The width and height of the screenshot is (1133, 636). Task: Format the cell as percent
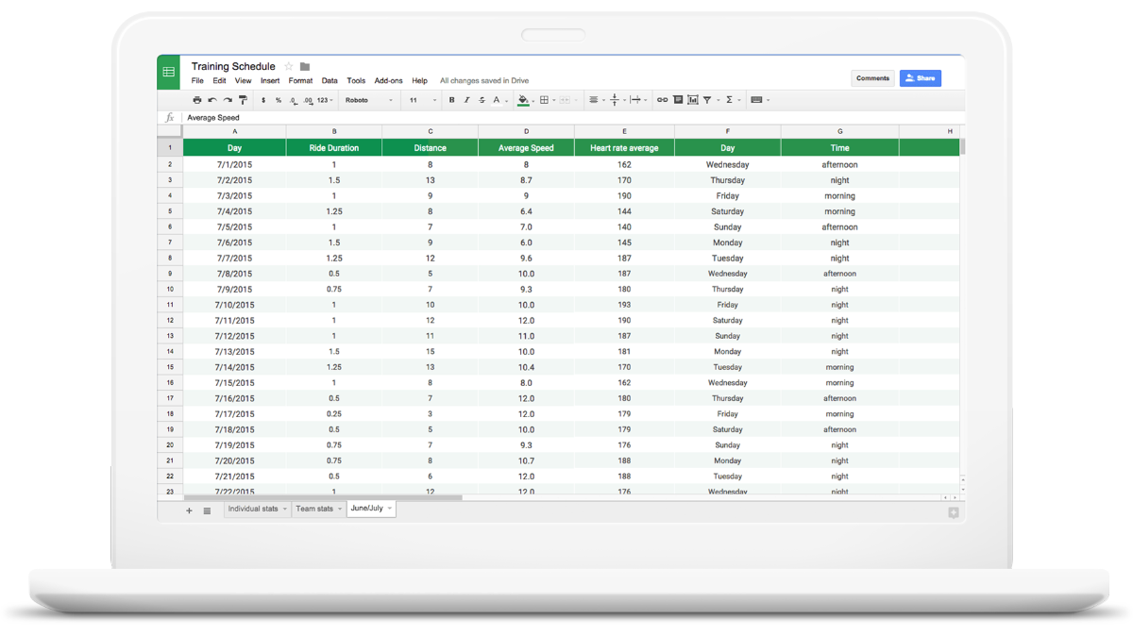click(279, 100)
